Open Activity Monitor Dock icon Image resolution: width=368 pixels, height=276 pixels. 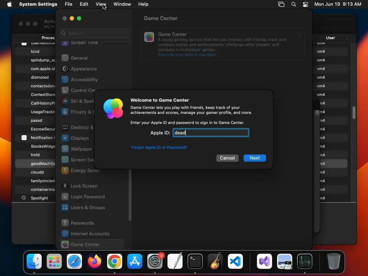[305, 261]
